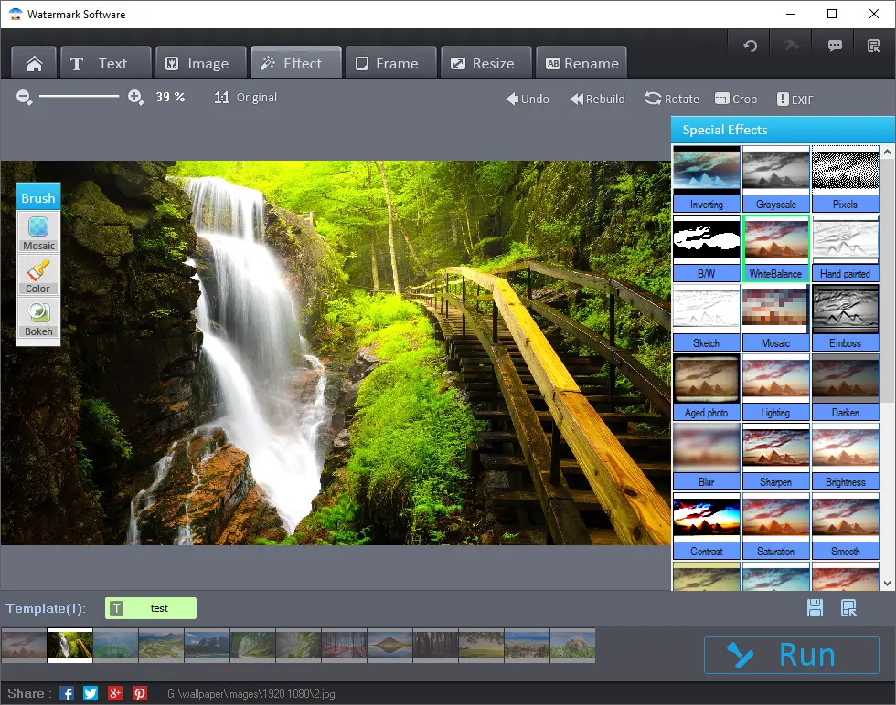Screen dimensions: 896x705
Task: Apply the Hand painted effect
Action: pos(845,248)
